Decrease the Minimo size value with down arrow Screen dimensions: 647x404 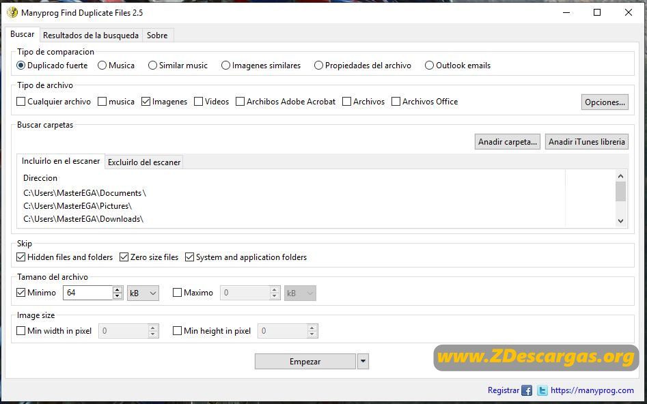[118, 296]
